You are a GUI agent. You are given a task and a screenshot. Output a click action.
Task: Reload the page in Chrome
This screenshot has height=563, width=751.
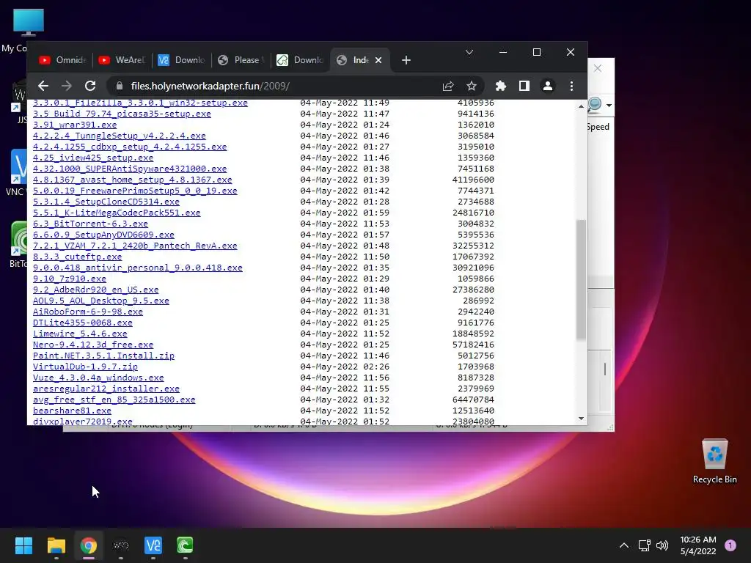90,87
